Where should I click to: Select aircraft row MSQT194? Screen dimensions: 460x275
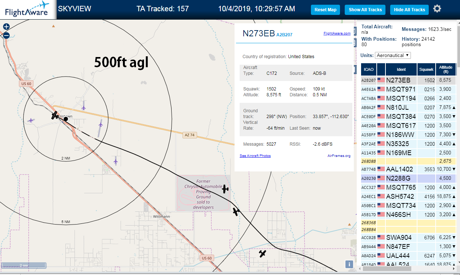408,98
